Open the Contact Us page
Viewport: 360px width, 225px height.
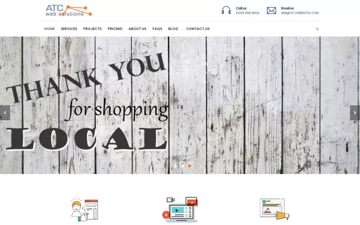[198, 29]
